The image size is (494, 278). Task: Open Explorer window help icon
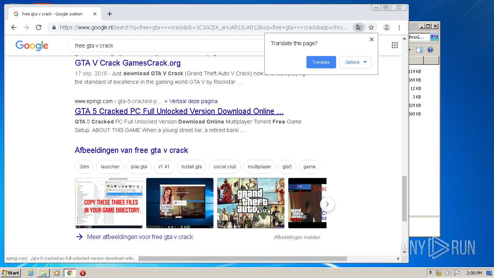click(430, 50)
